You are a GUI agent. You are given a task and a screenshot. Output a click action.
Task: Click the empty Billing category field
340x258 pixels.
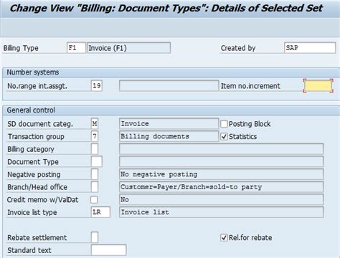click(95, 149)
